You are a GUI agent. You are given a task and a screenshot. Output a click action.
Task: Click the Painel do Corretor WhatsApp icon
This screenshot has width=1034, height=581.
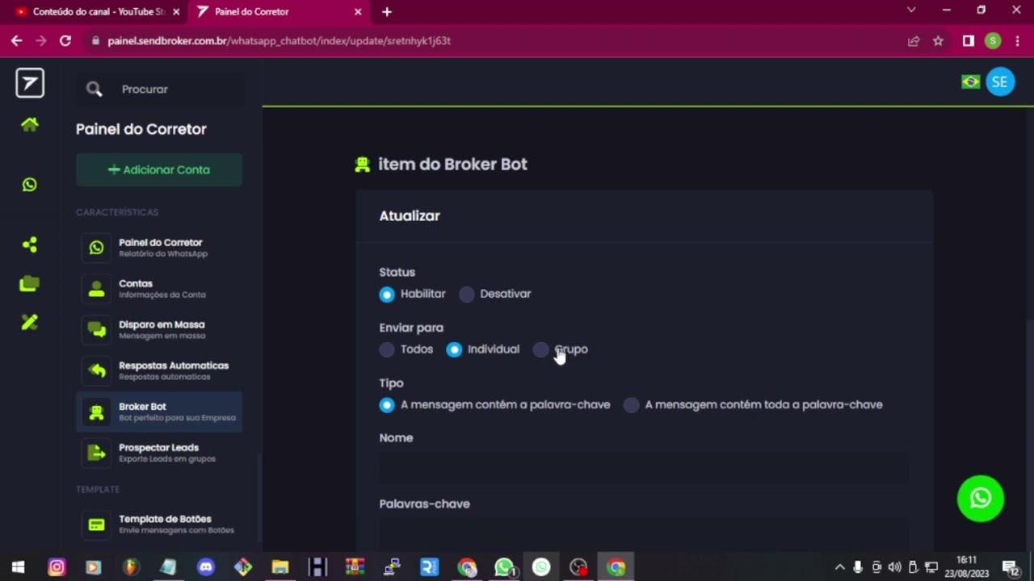tap(96, 248)
